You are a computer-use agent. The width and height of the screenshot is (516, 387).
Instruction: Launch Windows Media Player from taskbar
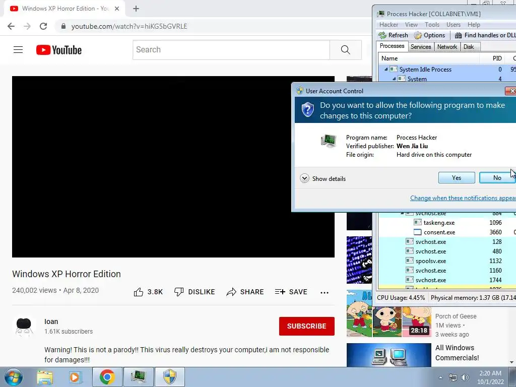coord(75,377)
